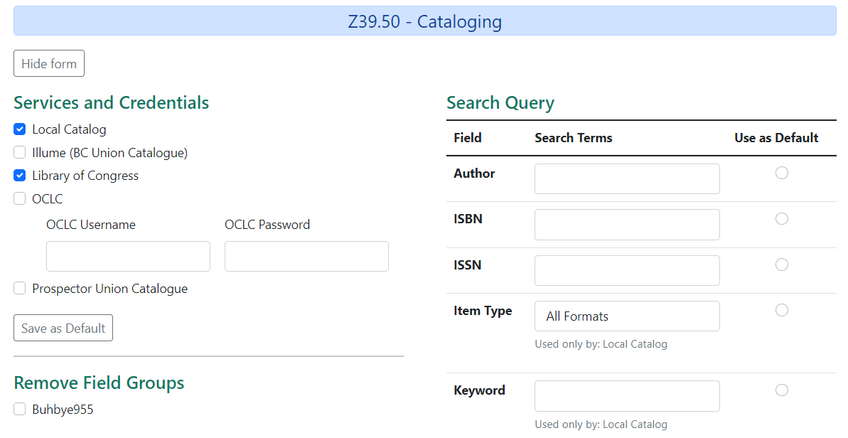Select ISBN as default search field

782,218
